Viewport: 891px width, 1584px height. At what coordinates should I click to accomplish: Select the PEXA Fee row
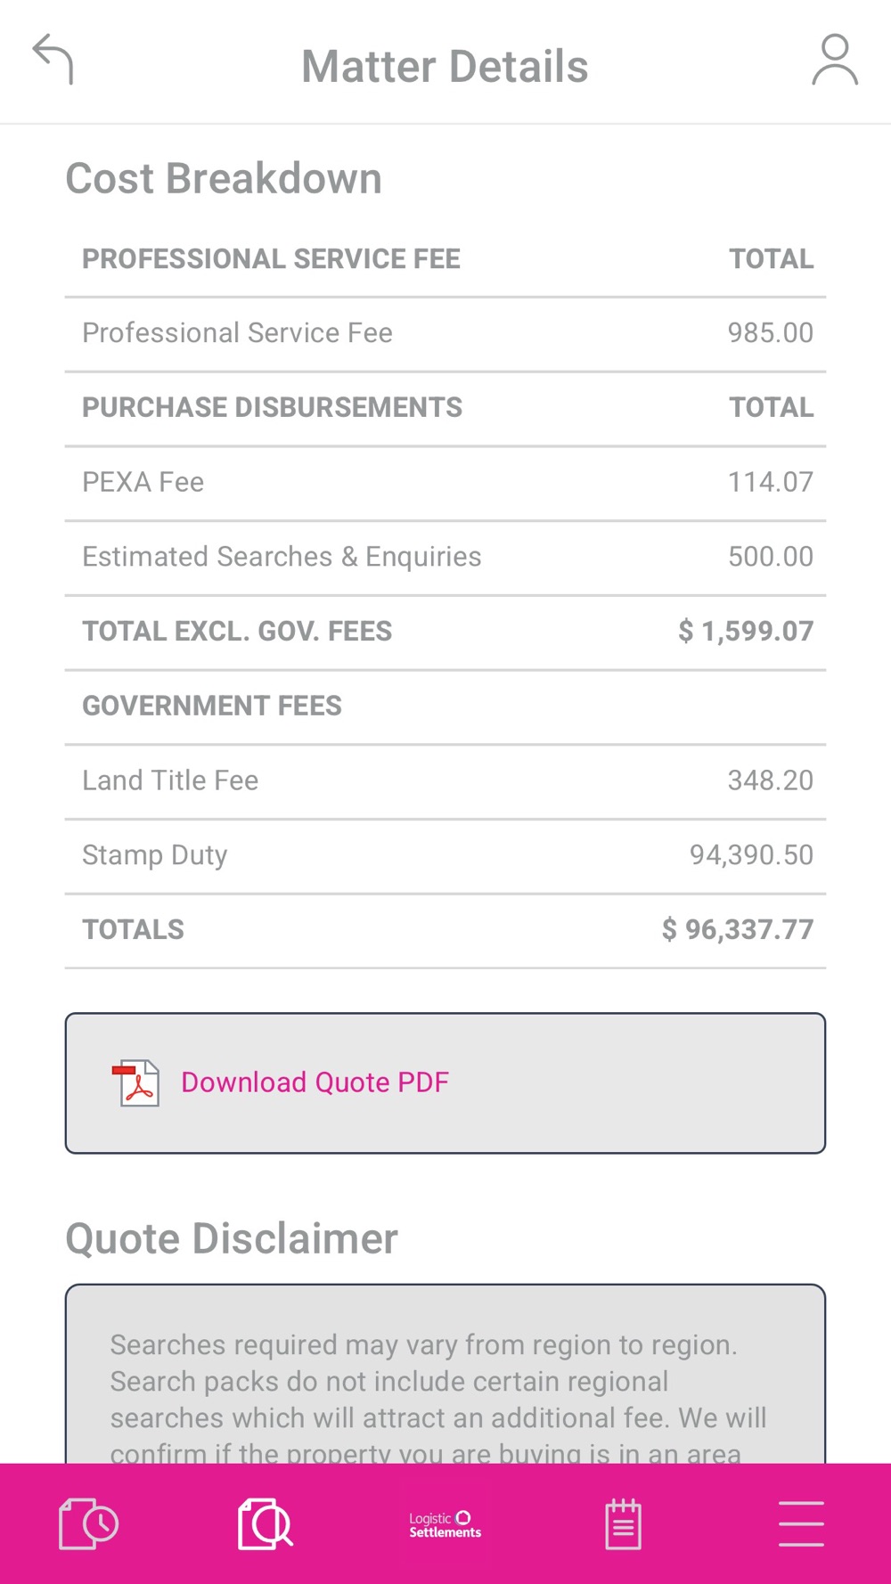pos(445,483)
